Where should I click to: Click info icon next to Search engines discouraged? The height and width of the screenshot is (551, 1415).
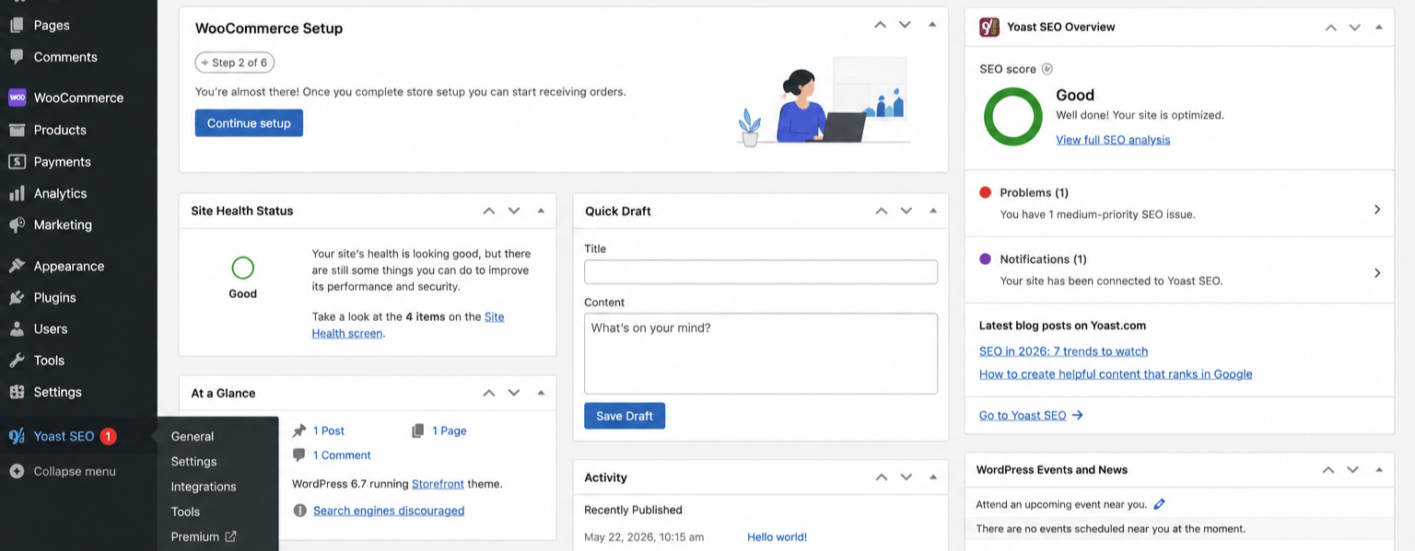pyautogui.click(x=299, y=511)
